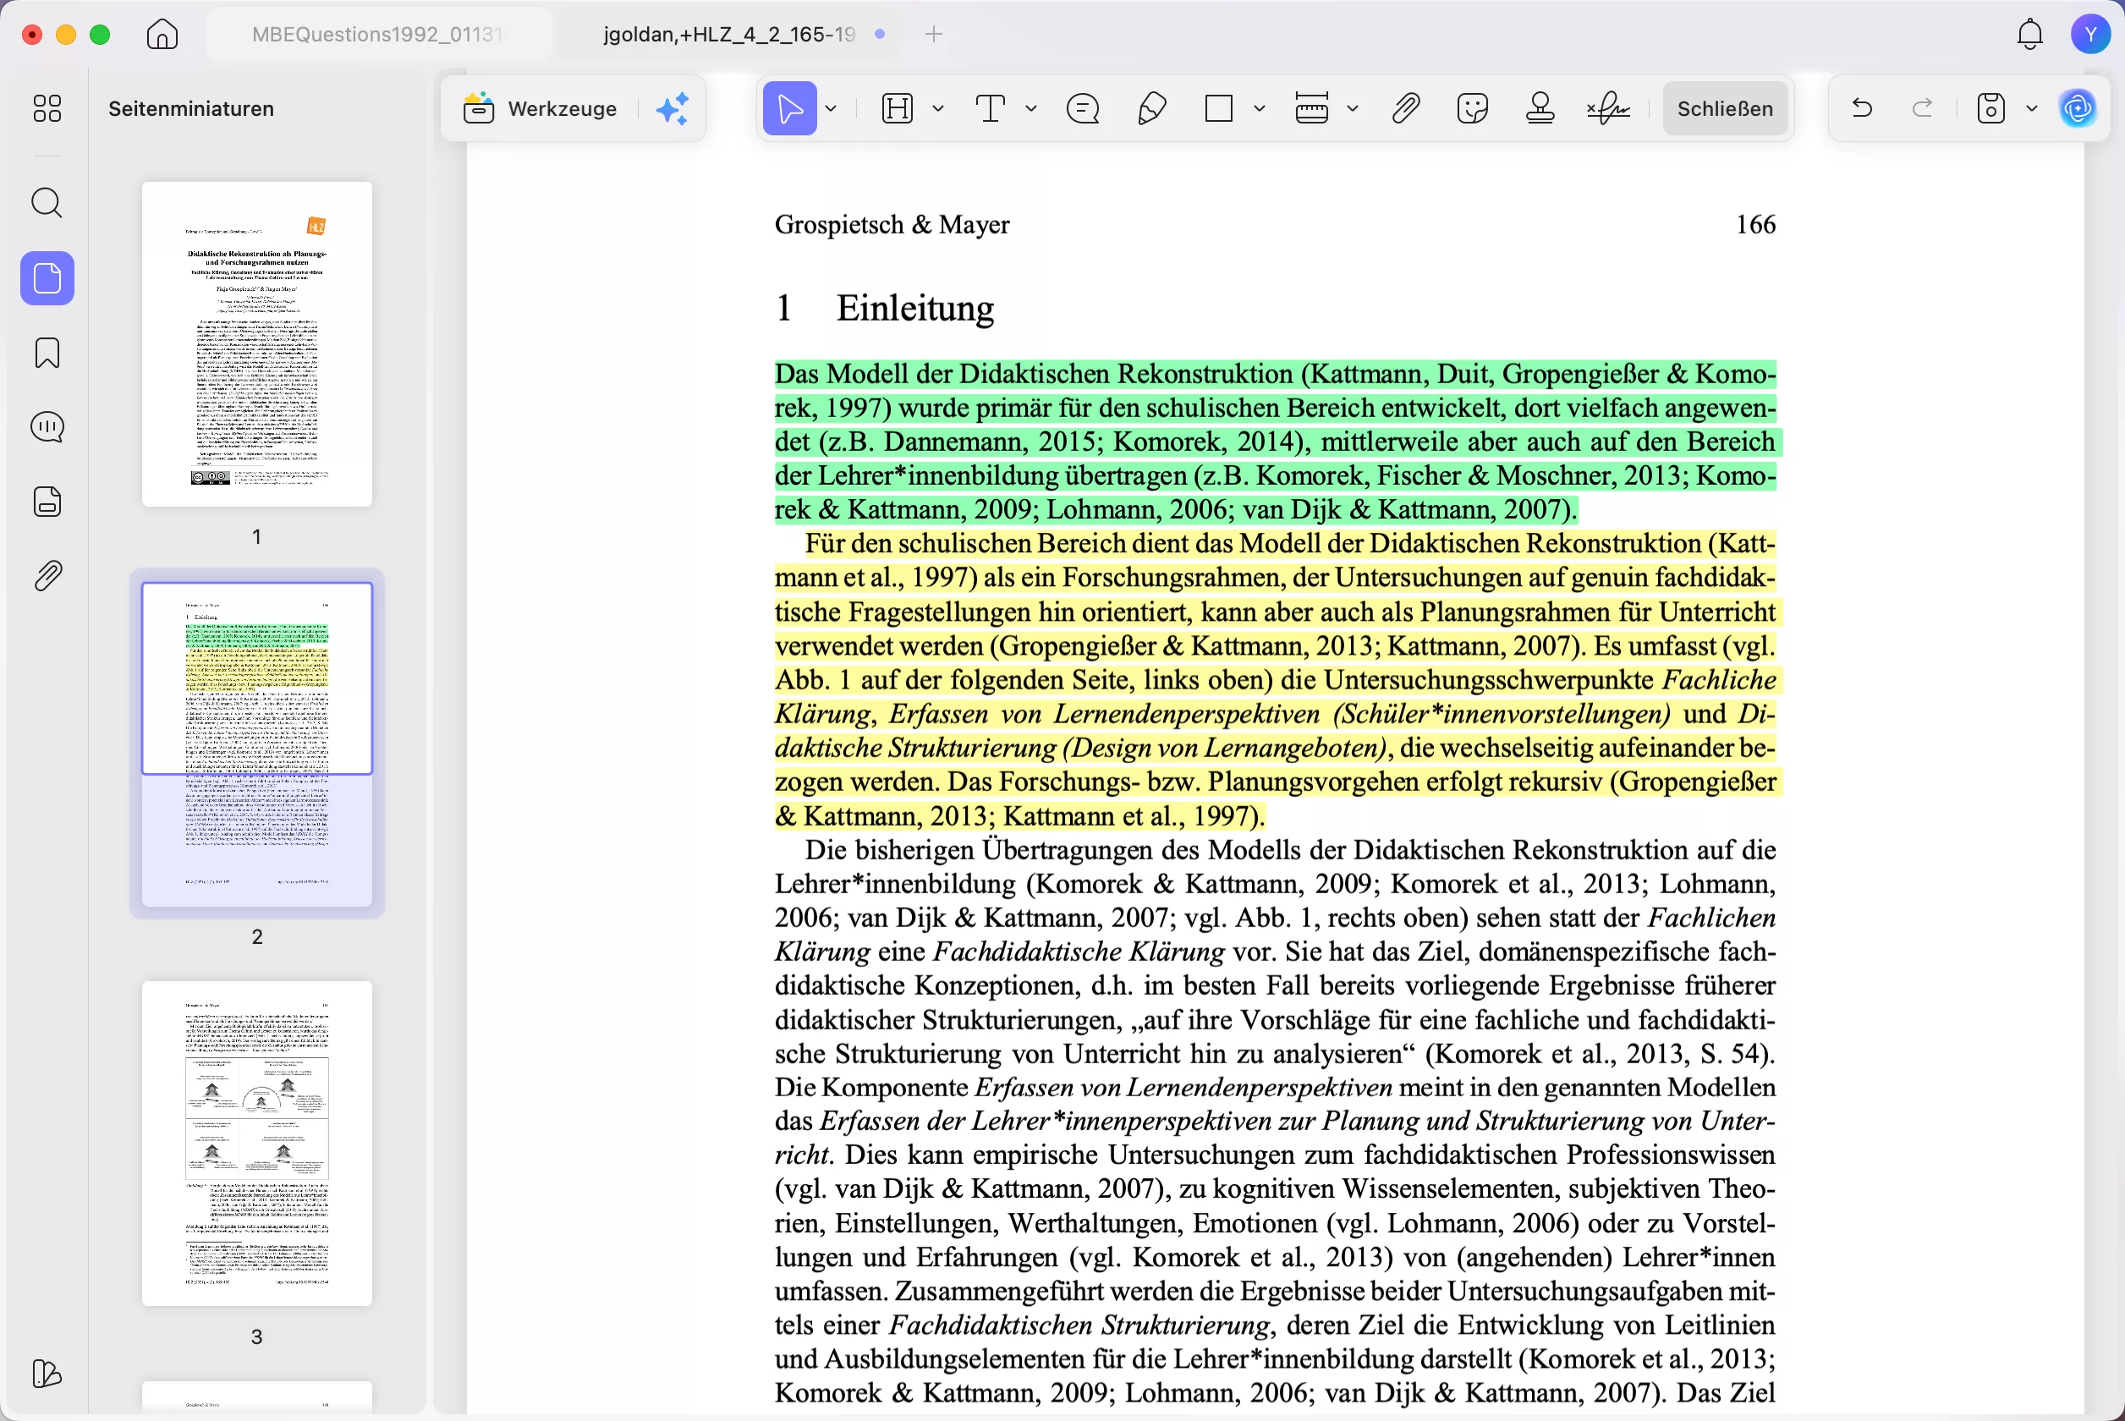Expand the text tool dropdown arrow
The height and width of the screenshot is (1421, 2125).
click(1030, 109)
